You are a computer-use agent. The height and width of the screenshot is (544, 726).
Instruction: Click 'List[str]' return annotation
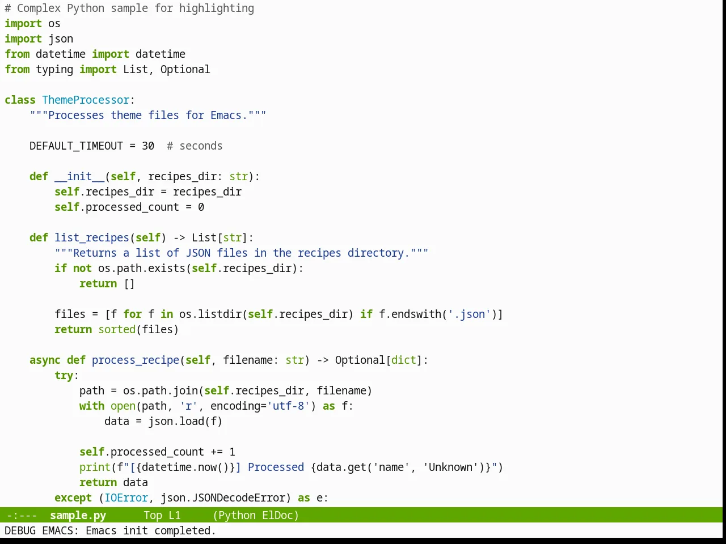220,238
